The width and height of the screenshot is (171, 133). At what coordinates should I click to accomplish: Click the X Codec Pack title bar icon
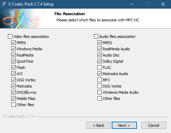pyautogui.click(x=4, y=4)
